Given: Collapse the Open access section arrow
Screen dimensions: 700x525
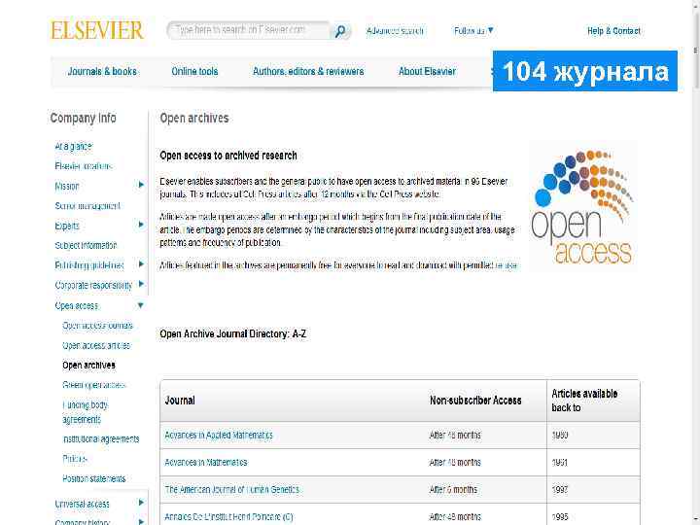Looking at the screenshot, I should point(141,305).
